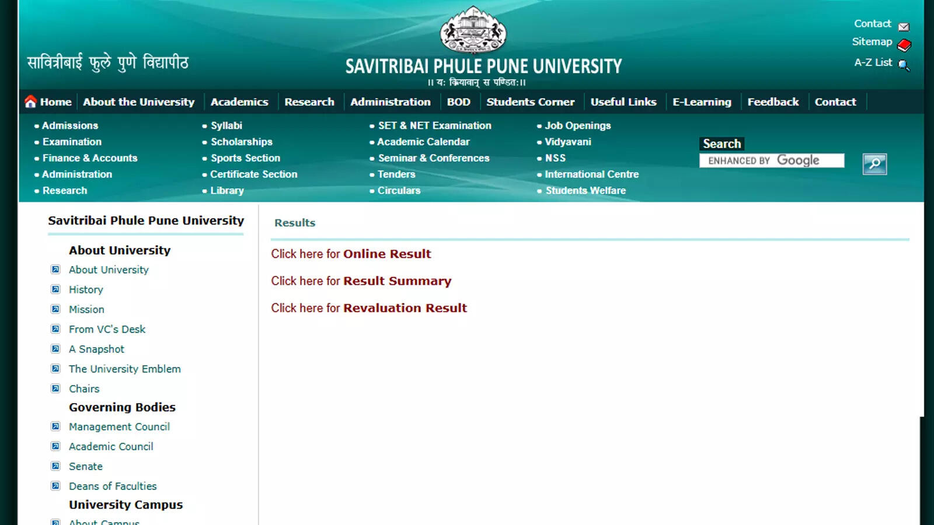The width and height of the screenshot is (934, 525).
Task: Open the NSS link
Action: [x=555, y=158]
